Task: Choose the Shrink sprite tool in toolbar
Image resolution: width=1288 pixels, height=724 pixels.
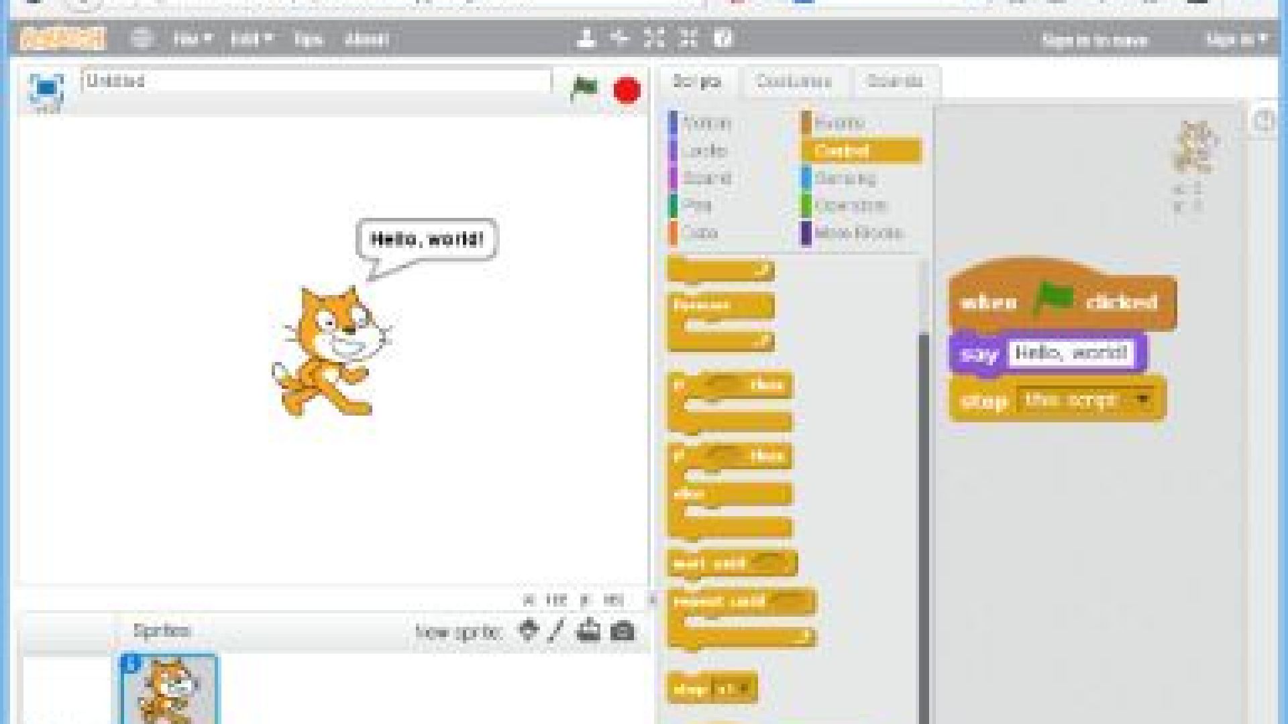Action: click(688, 39)
